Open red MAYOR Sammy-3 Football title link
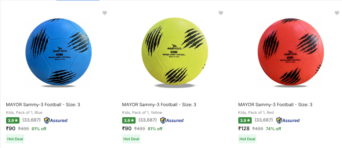The image size is (342, 148). pos(275,105)
